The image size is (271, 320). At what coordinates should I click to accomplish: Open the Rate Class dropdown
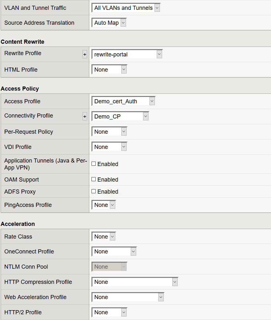pyautogui.click(x=104, y=236)
